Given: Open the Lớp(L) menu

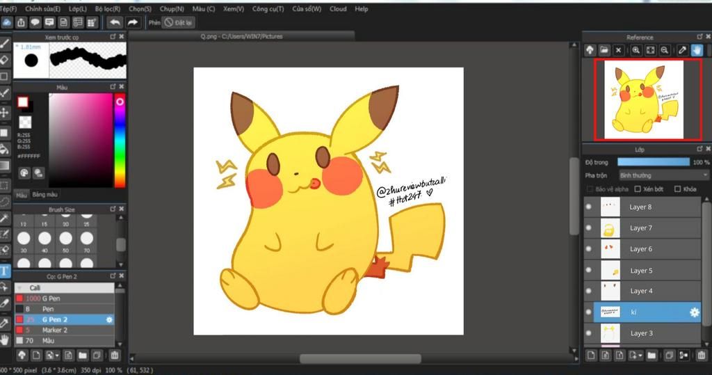Looking at the screenshot, I should point(78,8).
